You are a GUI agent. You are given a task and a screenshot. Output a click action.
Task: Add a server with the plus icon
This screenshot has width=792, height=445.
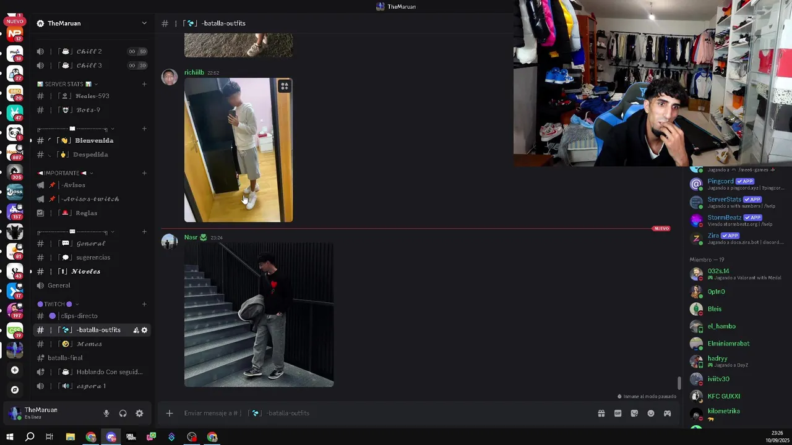pyautogui.click(x=15, y=370)
